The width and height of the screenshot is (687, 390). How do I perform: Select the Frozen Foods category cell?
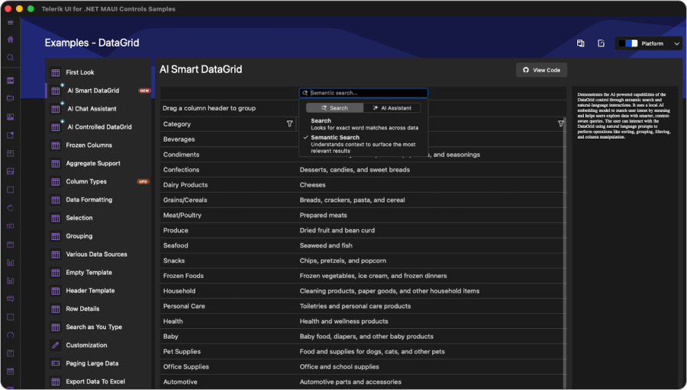(227, 276)
